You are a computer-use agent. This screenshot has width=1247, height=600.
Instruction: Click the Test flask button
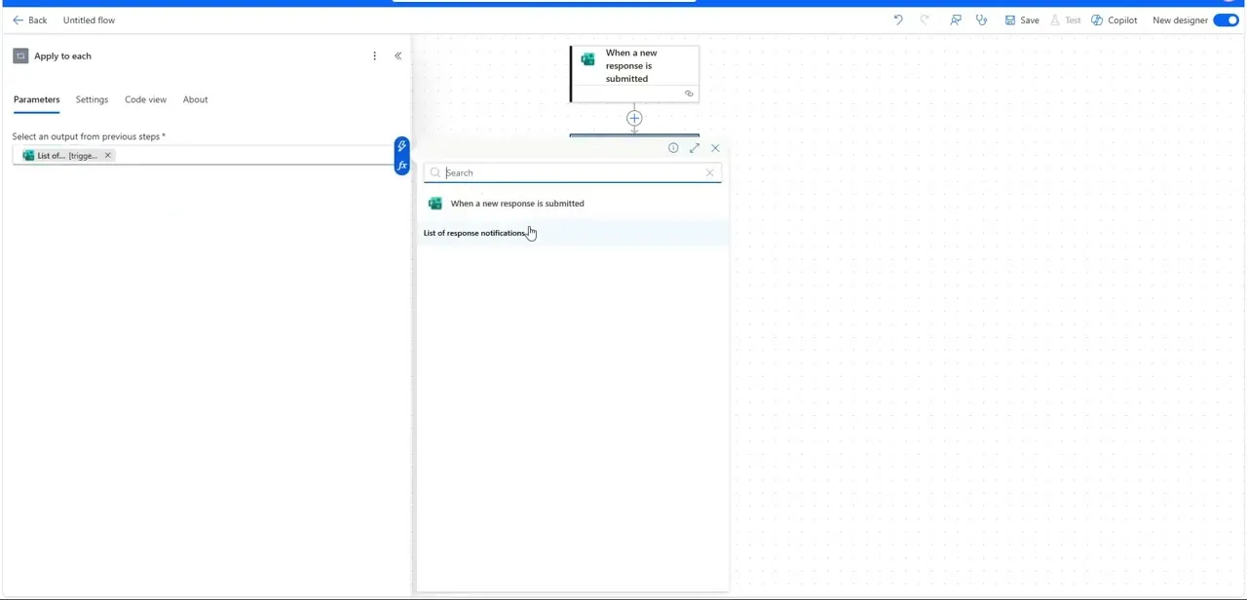point(1065,20)
